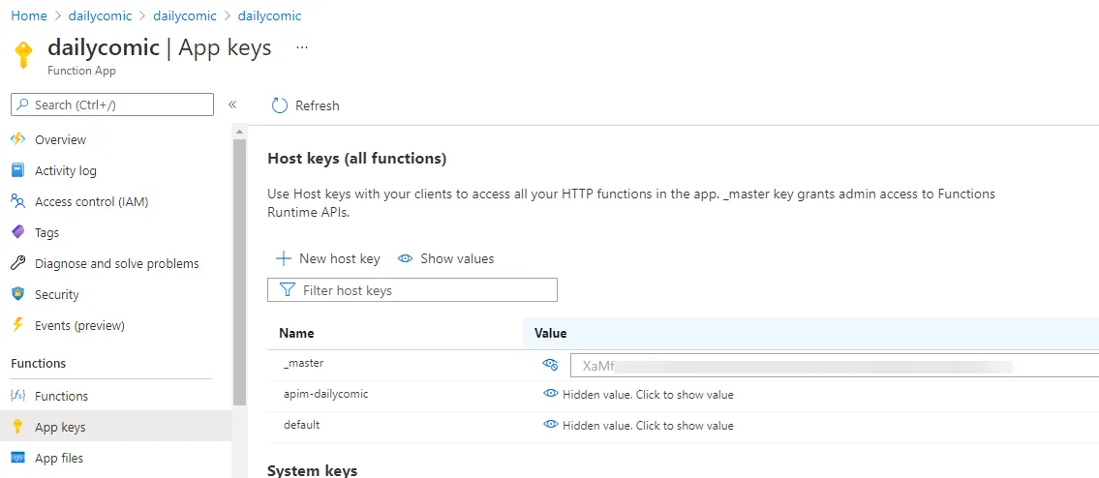Image resolution: width=1099 pixels, height=478 pixels.
Task: Open the Overview page icon in sidebar
Action: (17, 139)
